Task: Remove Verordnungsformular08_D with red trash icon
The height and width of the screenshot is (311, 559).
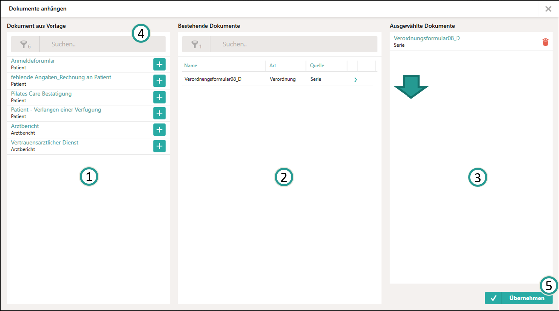Action: [x=545, y=42]
